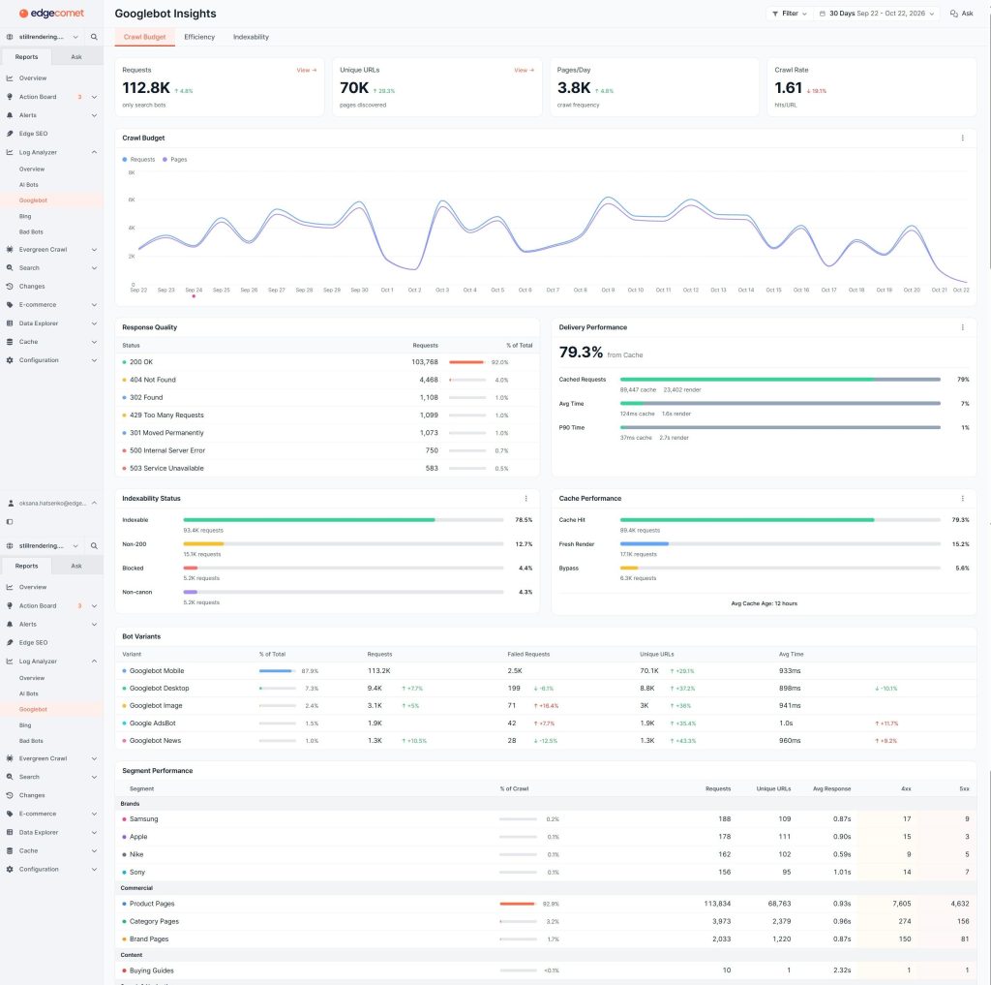Viewport: 991px width, 985px height.
Task: Click the Cache stack icon in the lower sidebar
Action: click(10, 850)
